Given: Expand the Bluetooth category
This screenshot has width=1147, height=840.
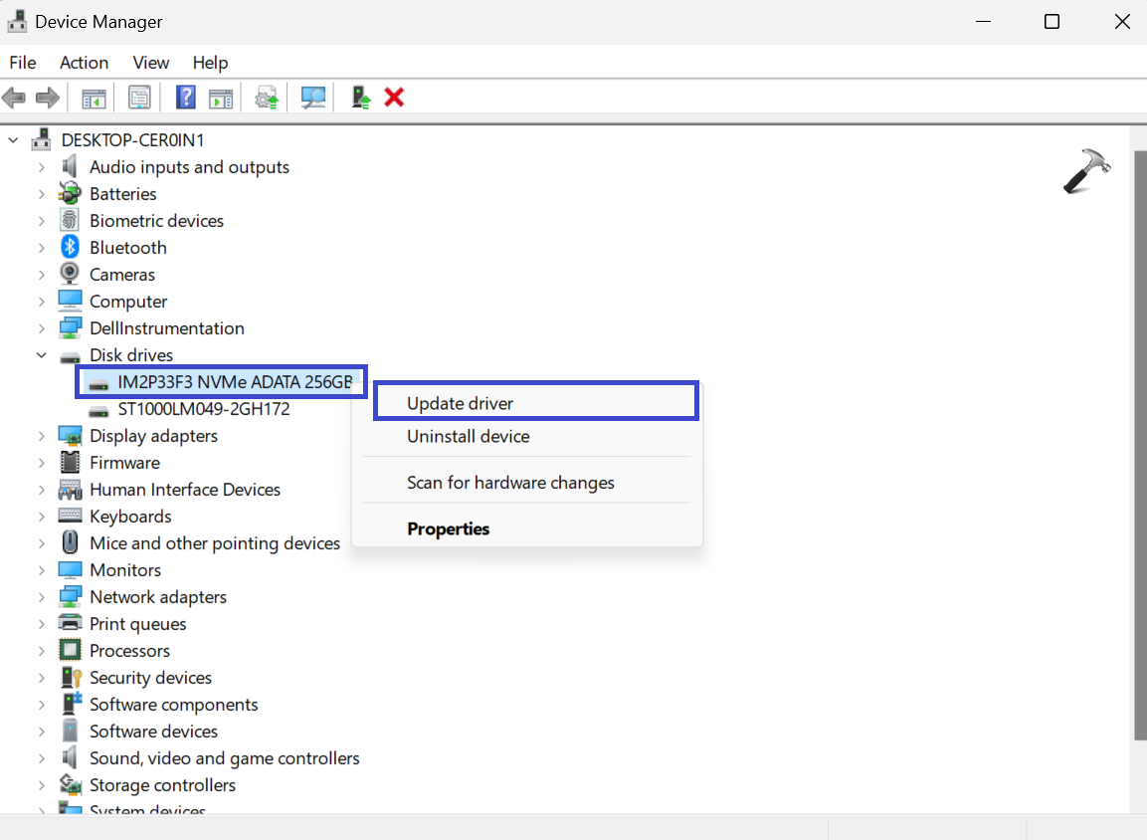Looking at the screenshot, I should [x=42, y=248].
